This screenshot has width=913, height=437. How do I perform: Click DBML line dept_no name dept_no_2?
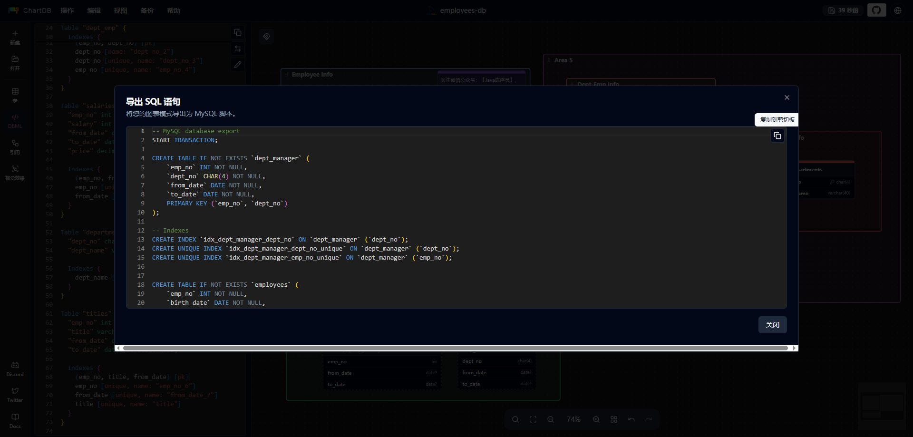pos(124,52)
